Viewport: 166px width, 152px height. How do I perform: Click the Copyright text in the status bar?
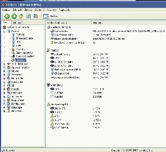click(132, 150)
